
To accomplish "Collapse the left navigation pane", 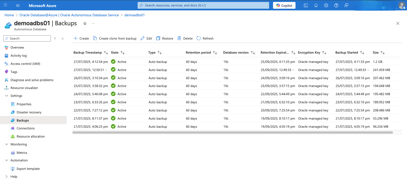I will pyautogui.click(x=63, y=38).
